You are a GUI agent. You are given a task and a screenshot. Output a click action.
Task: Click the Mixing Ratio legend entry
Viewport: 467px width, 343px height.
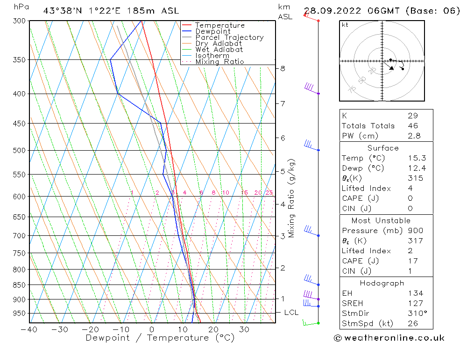pos(213,62)
